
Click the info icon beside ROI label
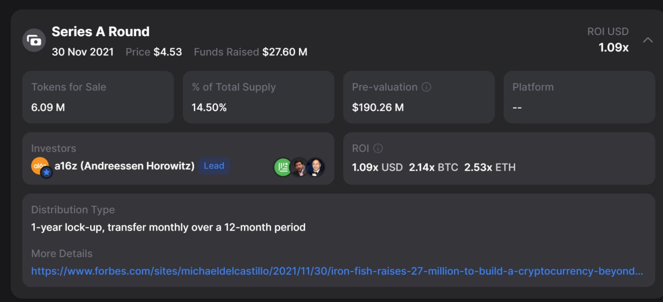(378, 148)
